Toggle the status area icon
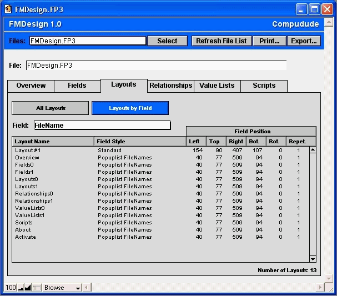 click(x=37, y=288)
